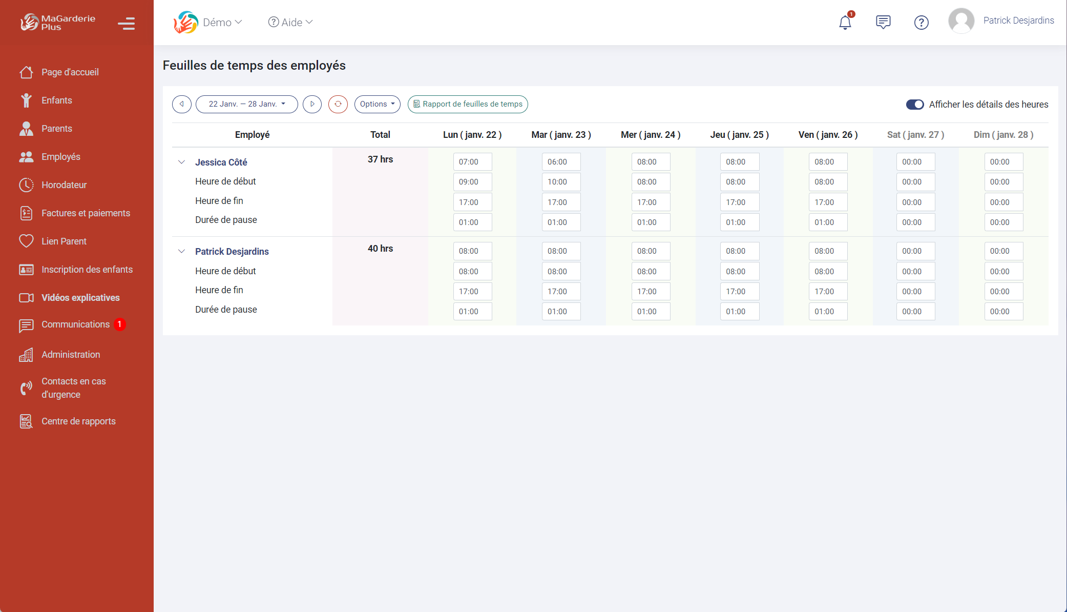The width and height of the screenshot is (1067, 612).
Task: Click Jessica's Monday 07:00 time field
Action: (472, 162)
